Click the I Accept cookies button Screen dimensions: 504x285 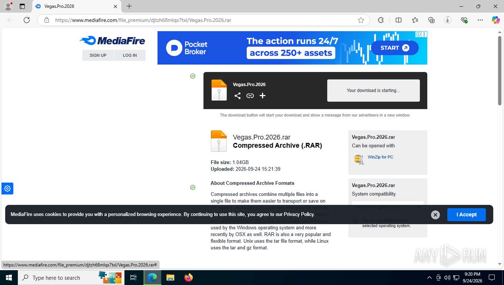click(x=466, y=214)
